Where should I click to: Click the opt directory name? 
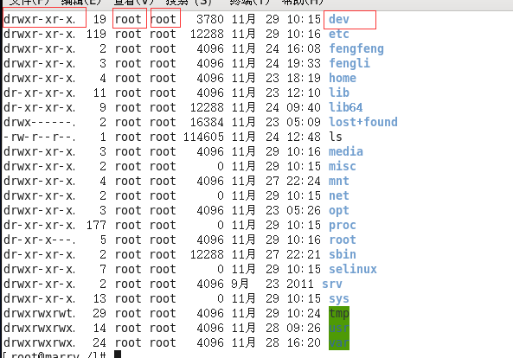pyautogui.click(x=339, y=210)
